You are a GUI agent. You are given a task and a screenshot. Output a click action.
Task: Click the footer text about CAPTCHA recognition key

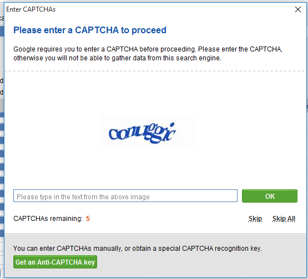pyautogui.click(x=137, y=249)
